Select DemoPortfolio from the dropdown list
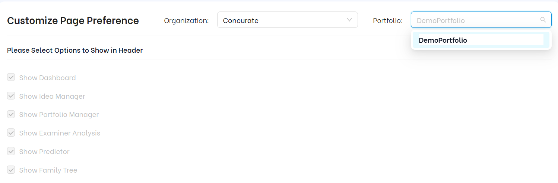The width and height of the screenshot is (558, 183). (443, 40)
